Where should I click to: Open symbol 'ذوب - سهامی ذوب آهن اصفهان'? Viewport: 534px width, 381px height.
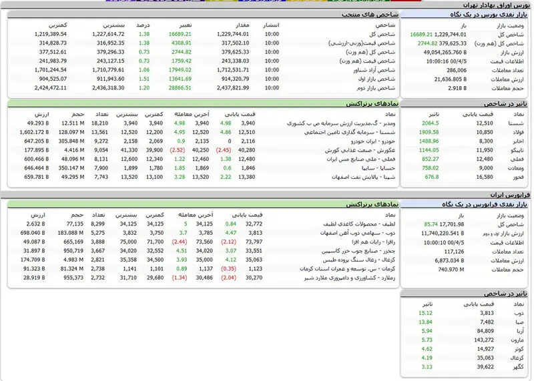tap(358, 233)
